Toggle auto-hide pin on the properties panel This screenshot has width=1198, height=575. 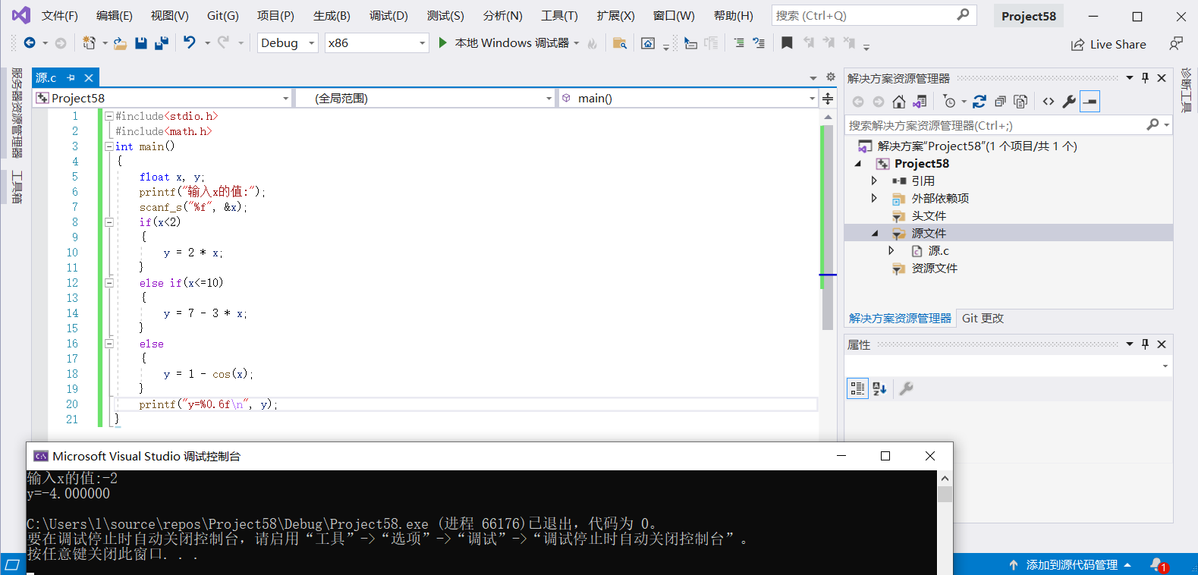pos(1146,344)
